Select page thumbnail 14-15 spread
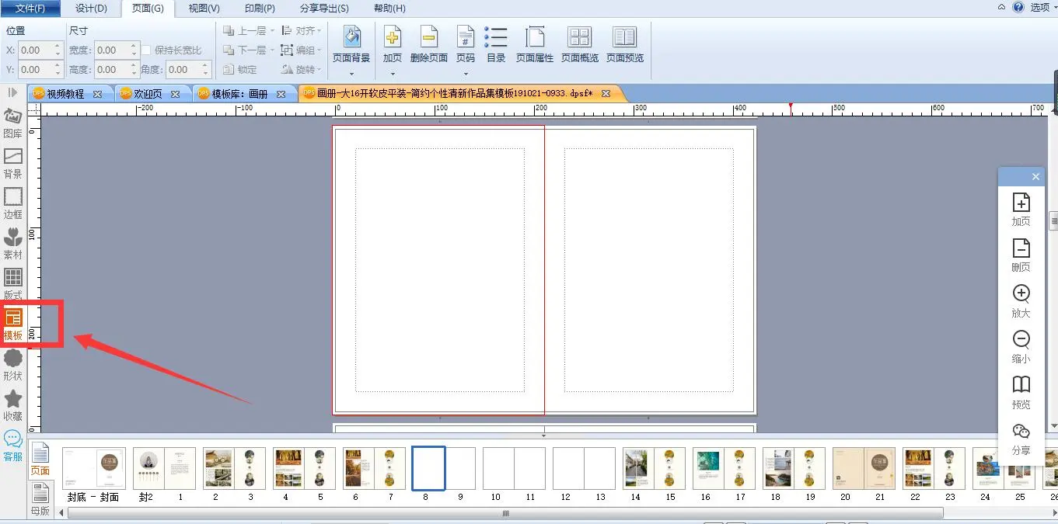Screen dimensions: 1058x524 [653, 469]
